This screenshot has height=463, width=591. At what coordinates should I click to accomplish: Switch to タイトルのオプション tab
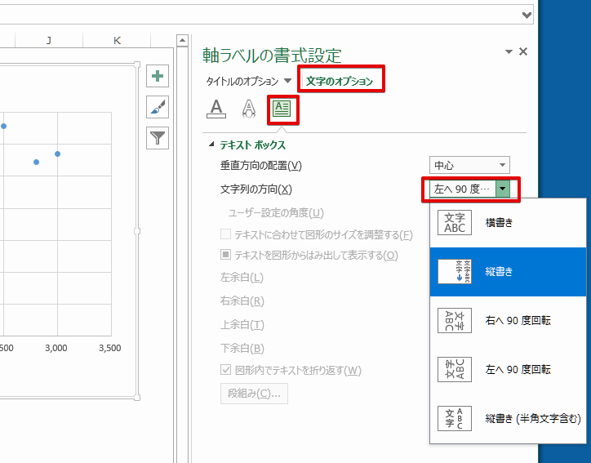[x=242, y=81]
